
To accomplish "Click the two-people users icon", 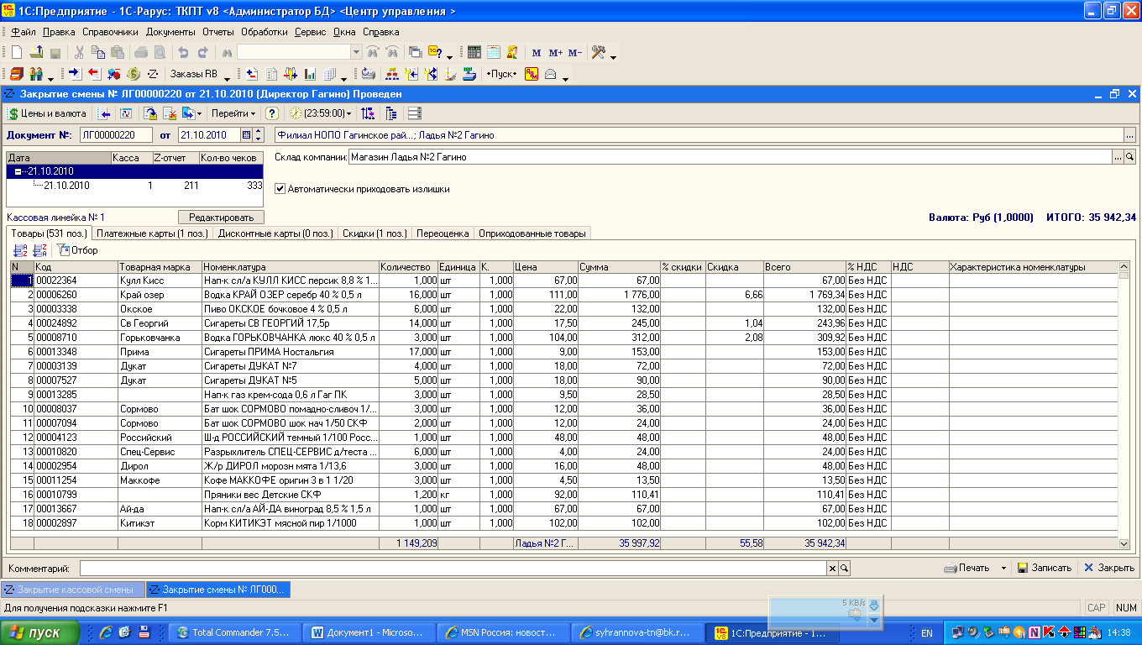I will [x=36, y=74].
